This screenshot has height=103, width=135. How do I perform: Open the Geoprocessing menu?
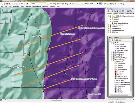pos(36,6)
